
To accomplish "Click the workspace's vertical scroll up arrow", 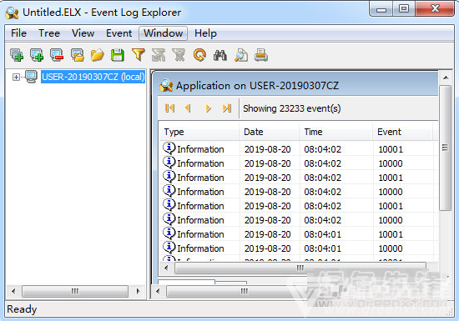I will pyautogui.click(x=446, y=78).
